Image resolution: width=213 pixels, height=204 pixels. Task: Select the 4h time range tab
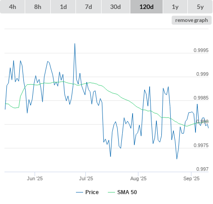(x=13, y=7)
